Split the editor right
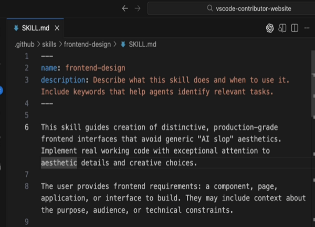Viewport: 315px width, 227px height. coord(295,28)
